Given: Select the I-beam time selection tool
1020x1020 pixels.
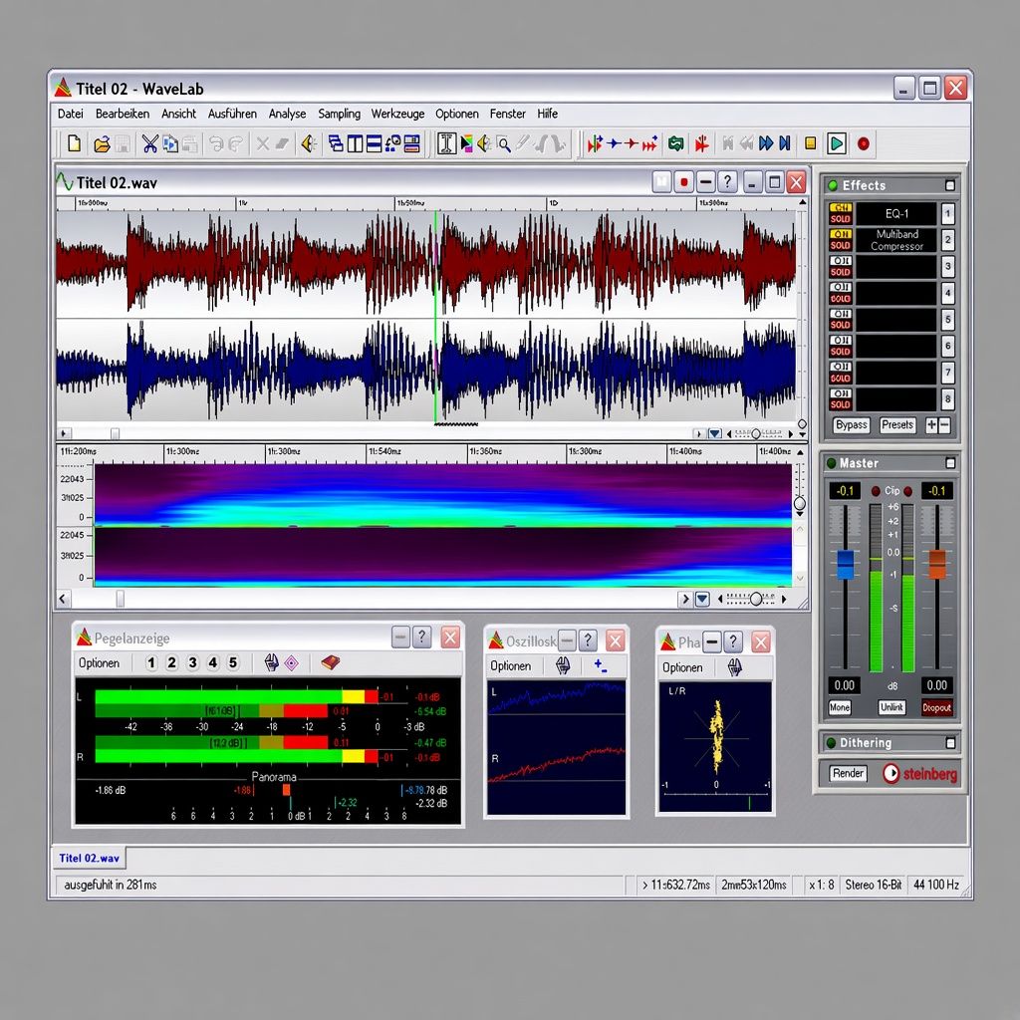Looking at the screenshot, I should point(446,143).
